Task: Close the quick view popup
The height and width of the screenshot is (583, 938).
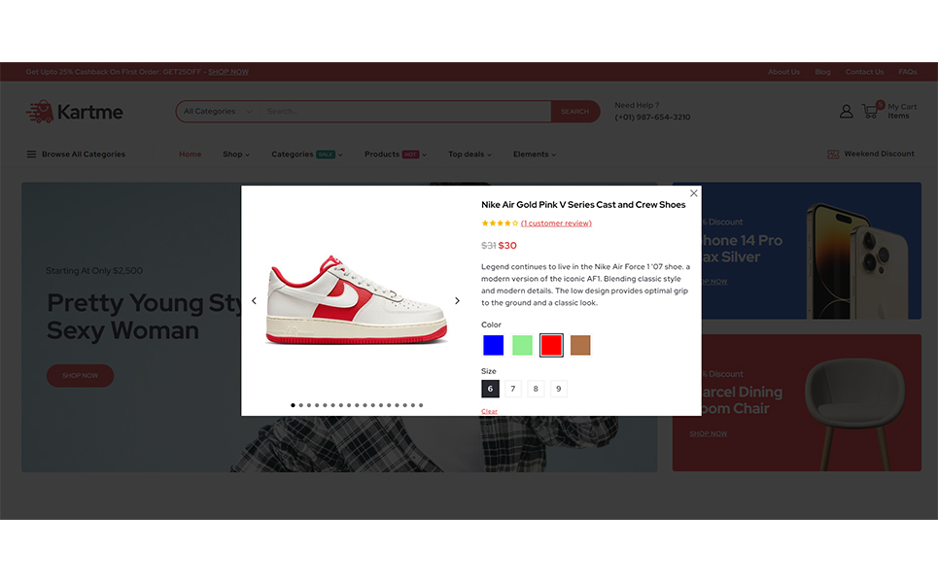Action: 693,193
